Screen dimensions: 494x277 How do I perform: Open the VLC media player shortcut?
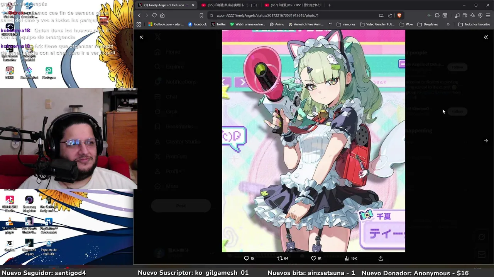[10, 226]
